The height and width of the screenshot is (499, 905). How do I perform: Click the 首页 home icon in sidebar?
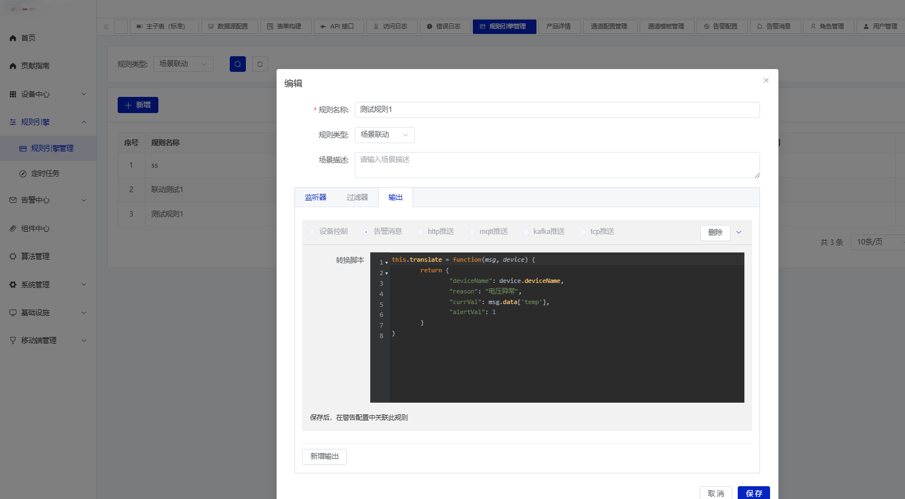(x=13, y=38)
